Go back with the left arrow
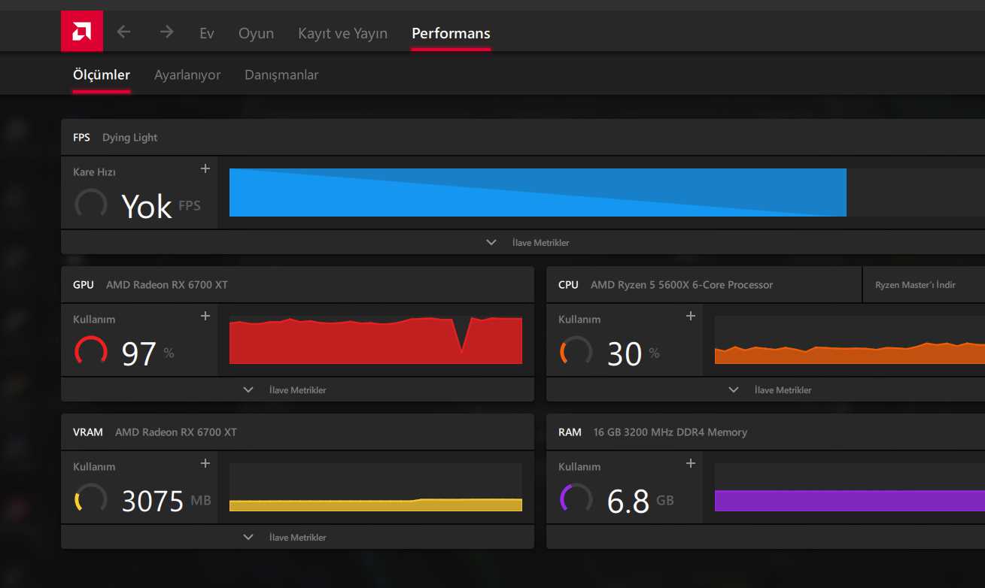The image size is (985, 588). click(x=124, y=32)
